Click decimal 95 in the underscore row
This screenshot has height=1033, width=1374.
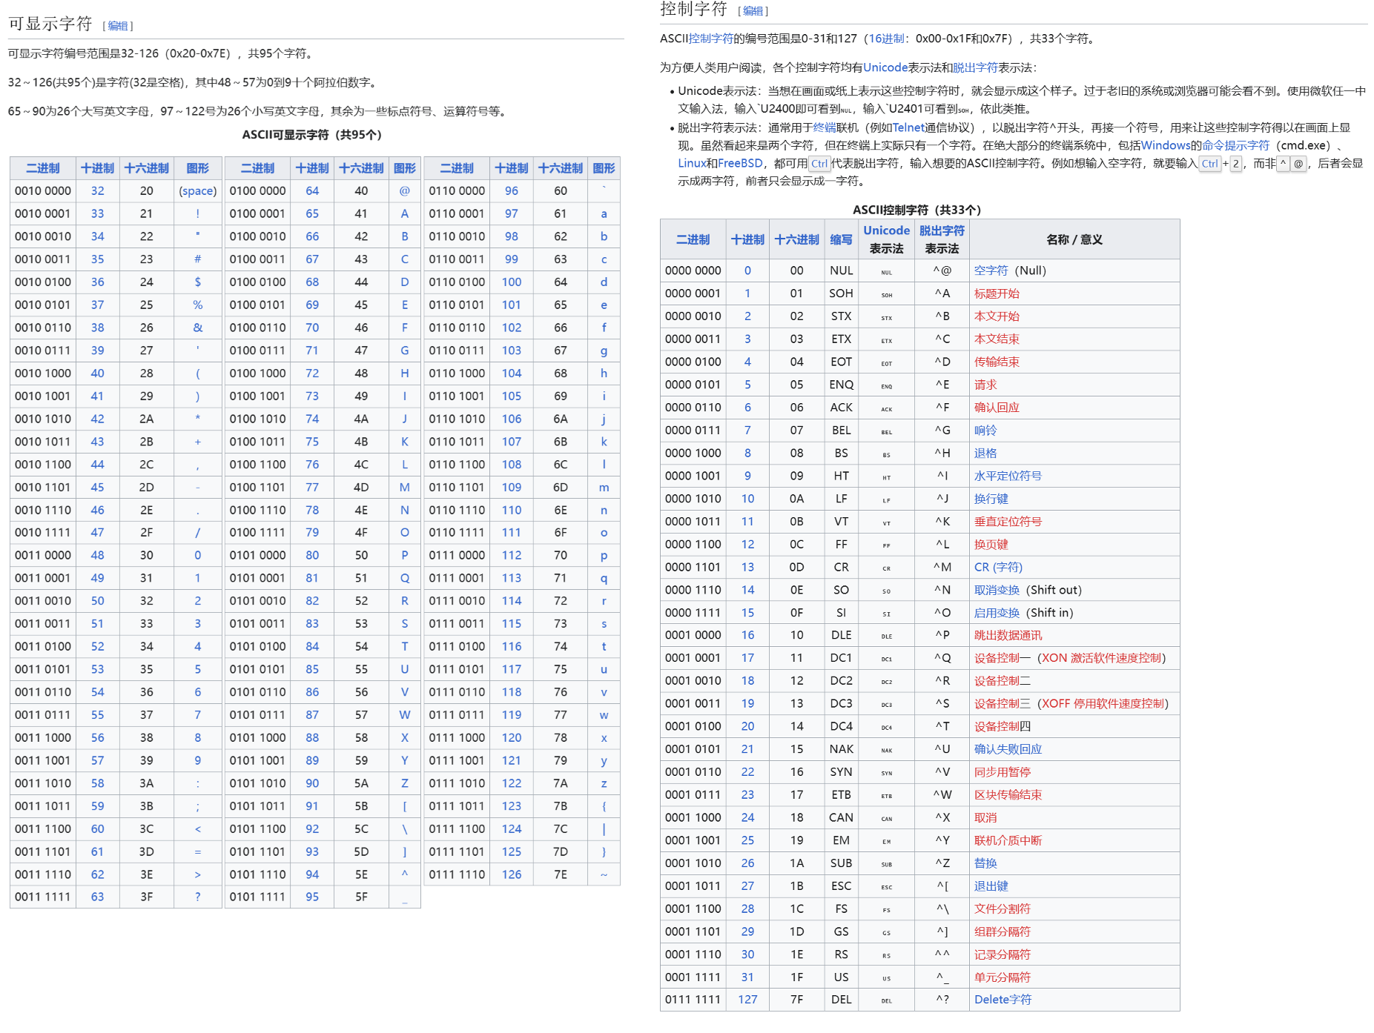tap(312, 897)
